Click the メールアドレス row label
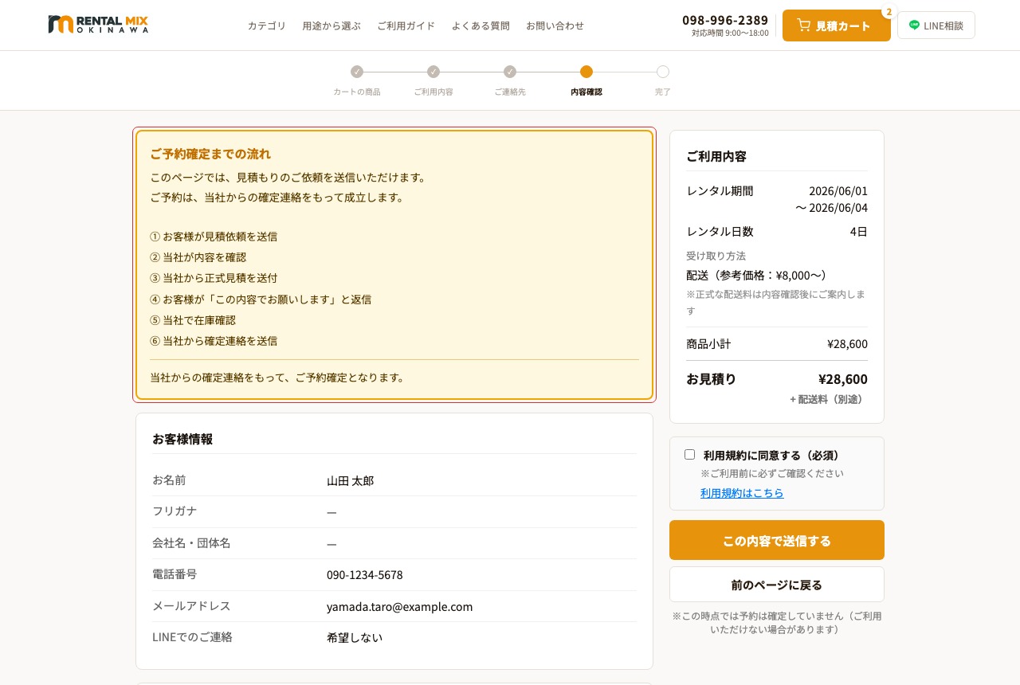The width and height of the screenshot is (1020, 685). (191, 606)
